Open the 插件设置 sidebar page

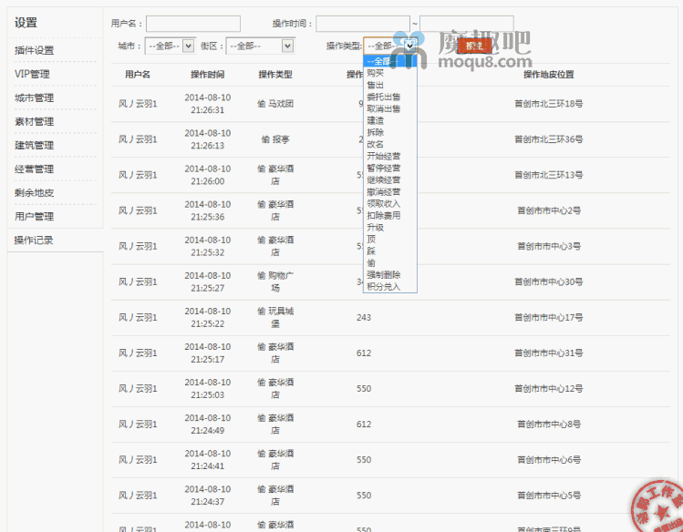(x=34, y=50)
